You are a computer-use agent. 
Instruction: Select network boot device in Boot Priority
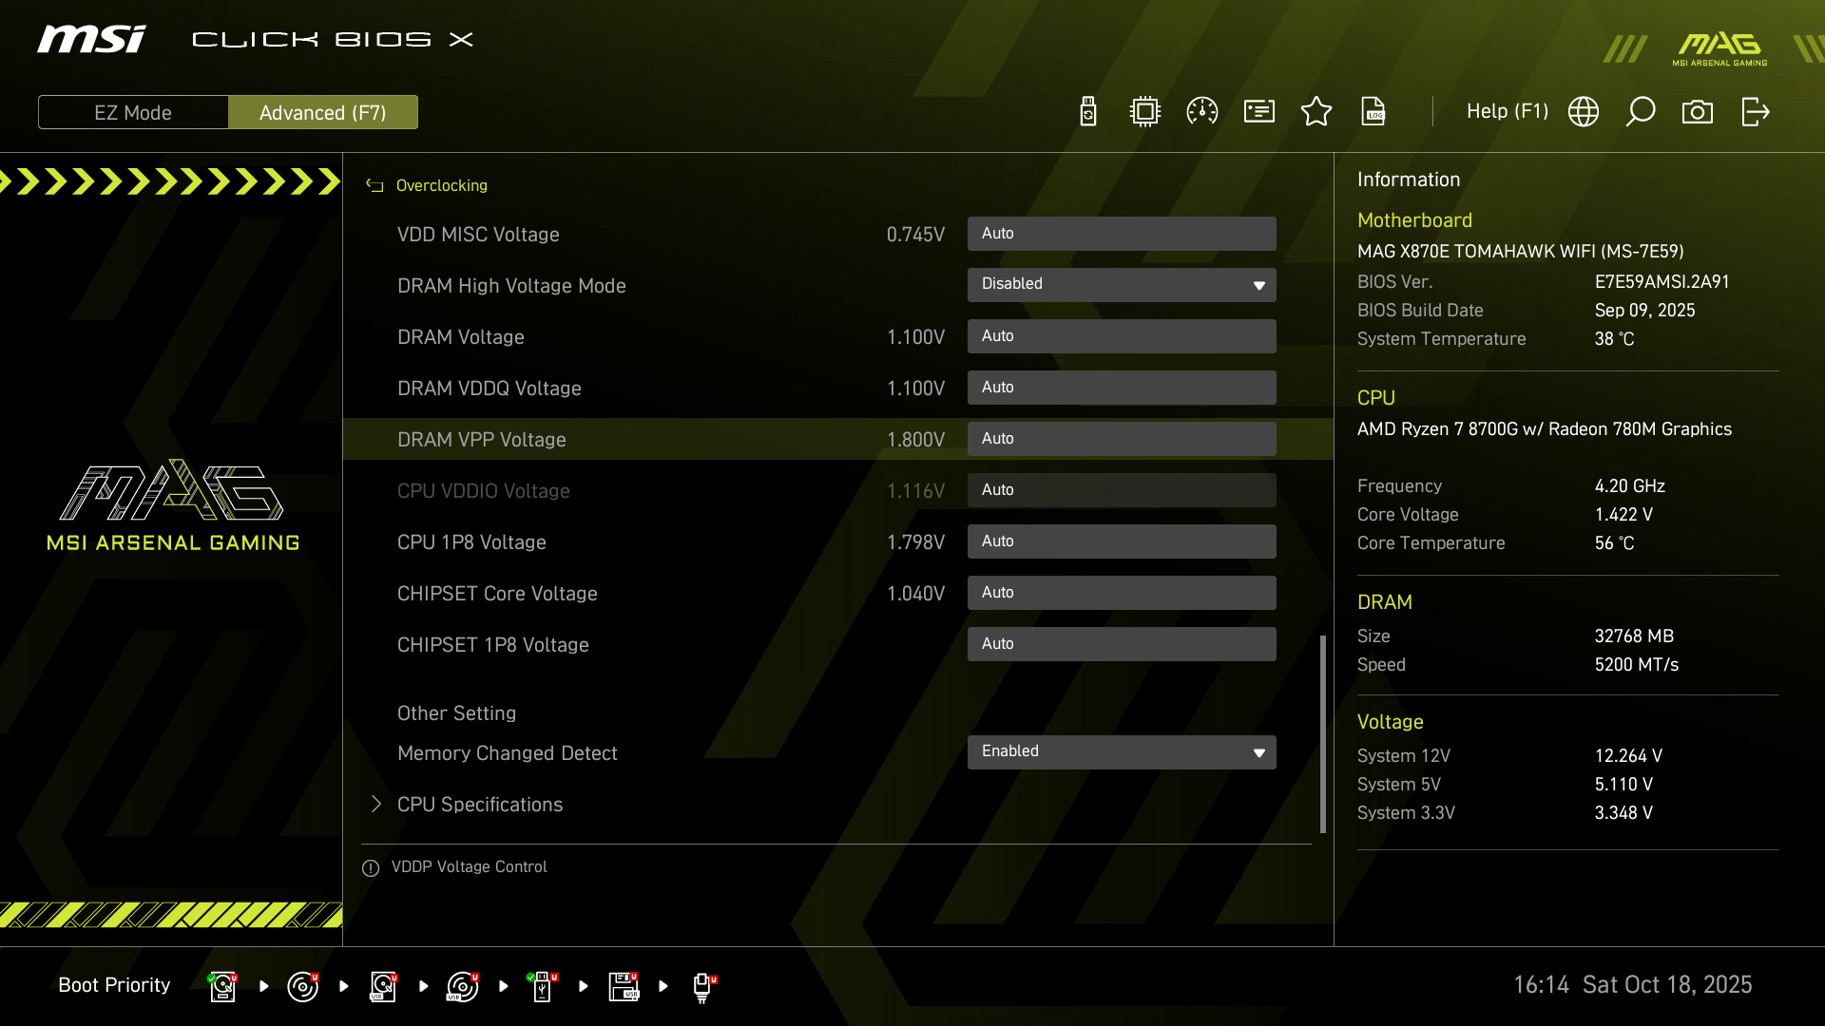click(x=702, y=986)
